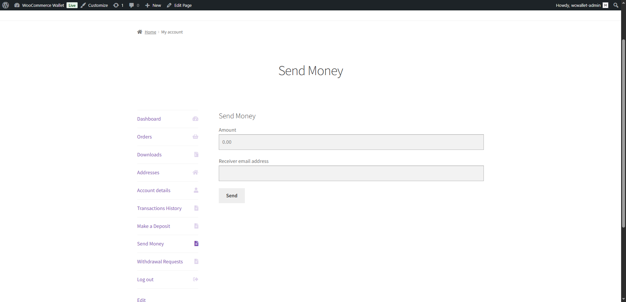Screen dimensions: 626x302
Task: Click the plus icon for New
Action: coord(147,5)
